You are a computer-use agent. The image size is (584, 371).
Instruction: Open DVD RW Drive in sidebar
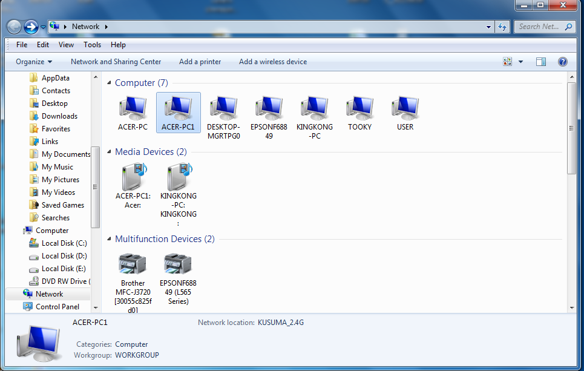pos(59,281)
